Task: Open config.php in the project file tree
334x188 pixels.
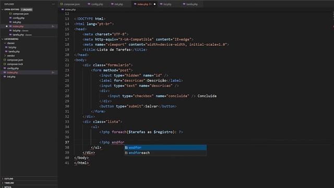Action: tap(13, 68)
